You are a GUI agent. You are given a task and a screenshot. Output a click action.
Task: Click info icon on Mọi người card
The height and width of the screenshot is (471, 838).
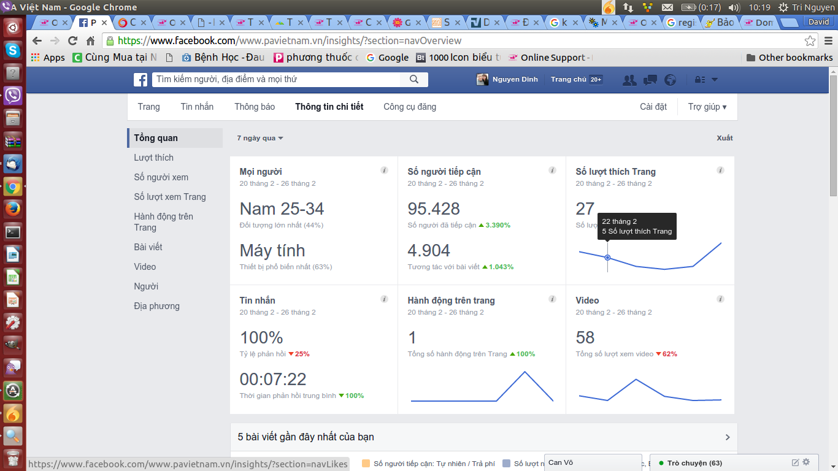click(384, 170)
